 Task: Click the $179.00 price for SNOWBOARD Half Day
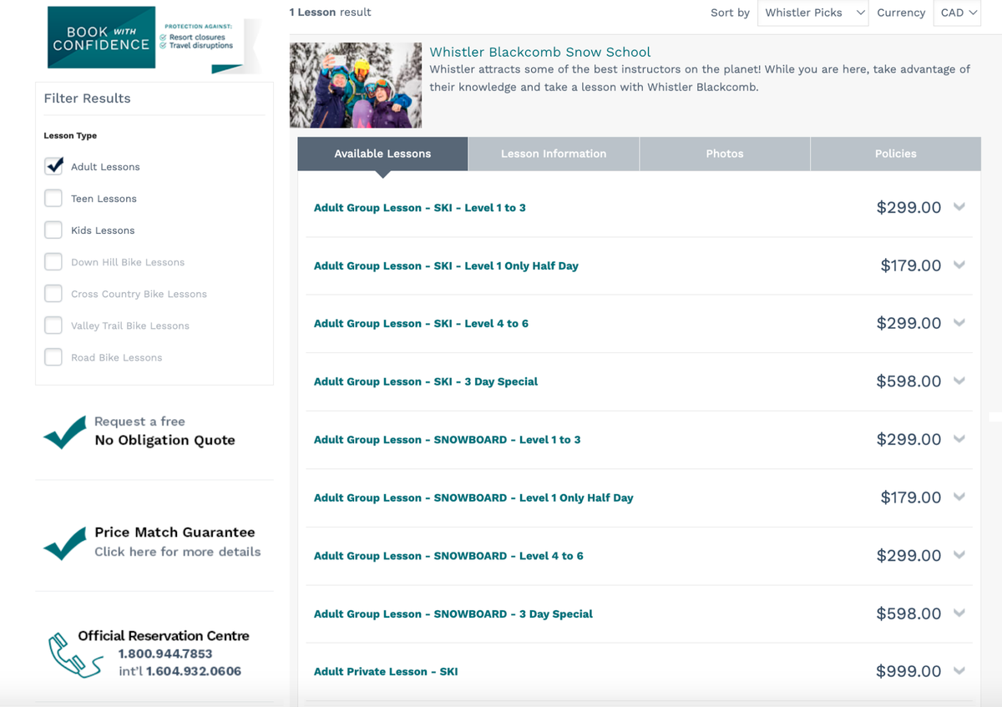tap(911, 497)
